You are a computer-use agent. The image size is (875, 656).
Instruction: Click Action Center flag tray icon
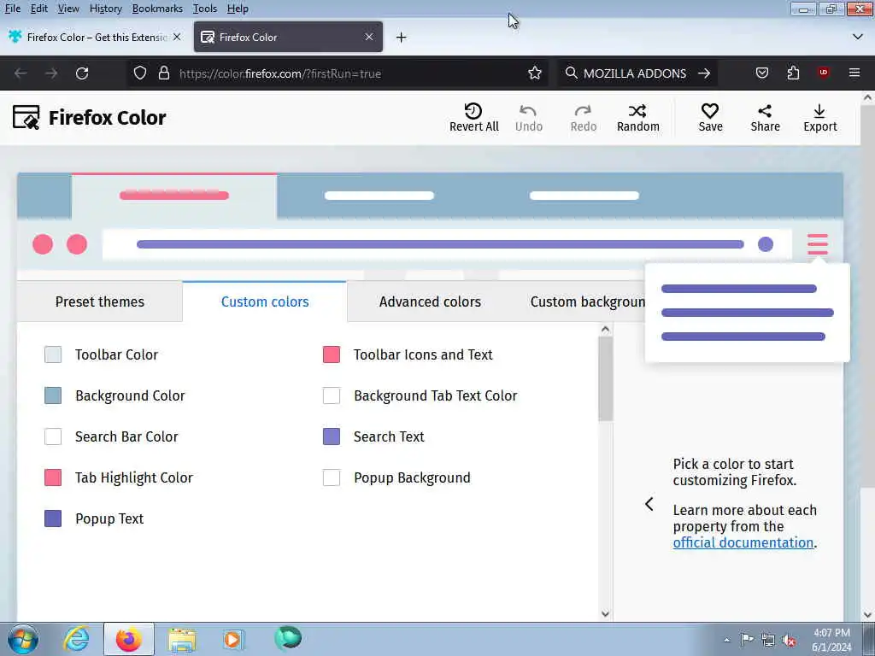747,640
